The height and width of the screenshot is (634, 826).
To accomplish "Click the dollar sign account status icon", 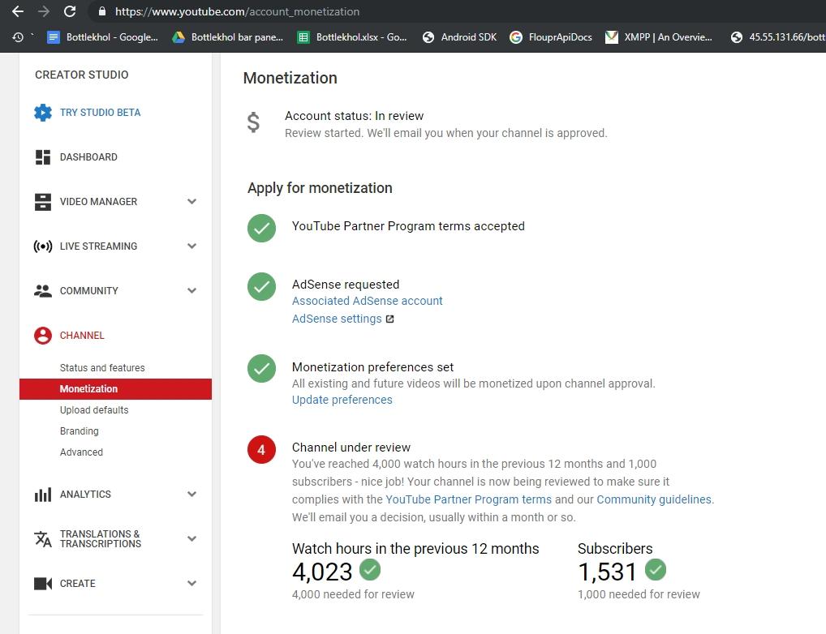I will (x=253, y=122).
